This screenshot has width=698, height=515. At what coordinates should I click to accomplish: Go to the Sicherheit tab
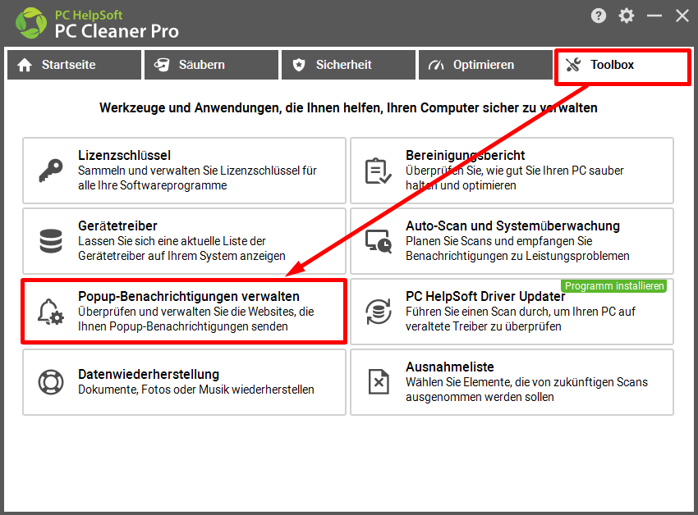348,65
